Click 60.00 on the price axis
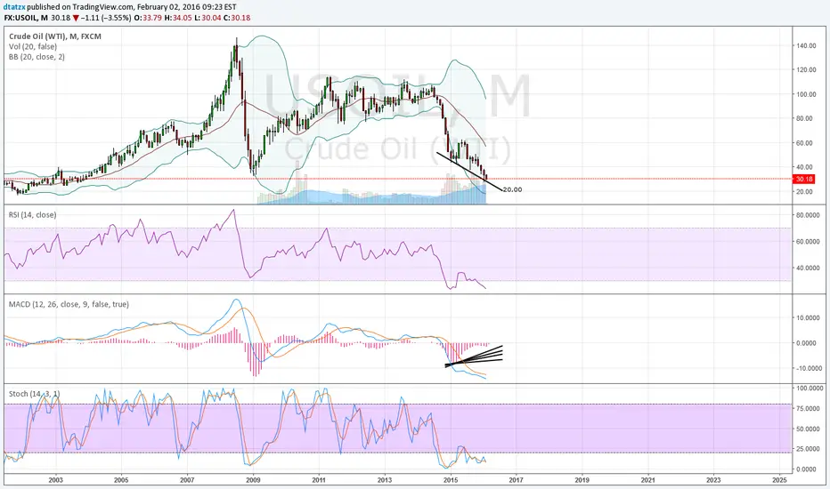 click(804, 143)
